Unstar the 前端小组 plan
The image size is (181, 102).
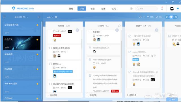(37, 54)
